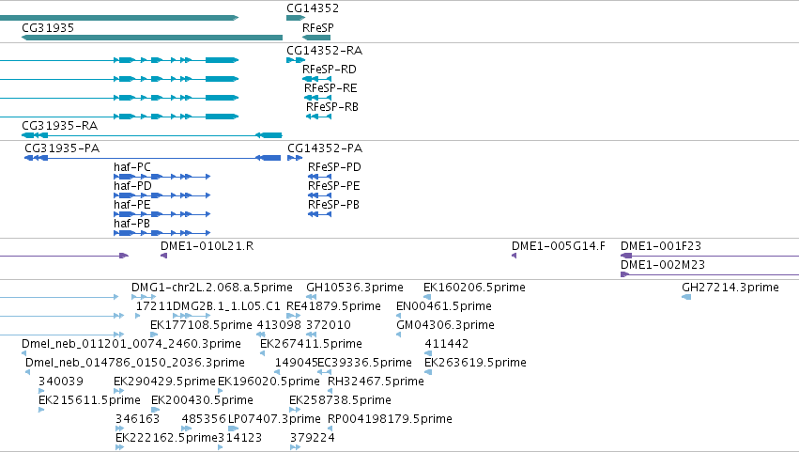This screenshot has width=799, height=452.
Task: Click EST GH10536.3prime
Action: click(311, 297)
